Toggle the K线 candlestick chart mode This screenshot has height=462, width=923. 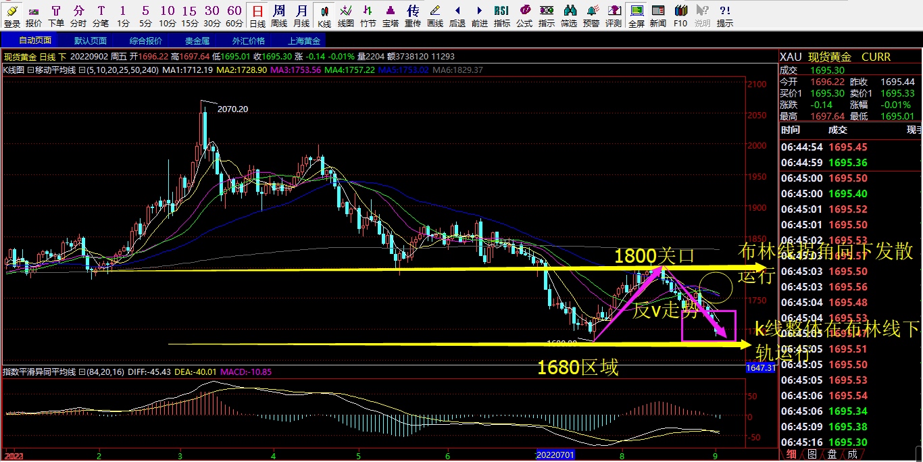[x=324, y=15]
